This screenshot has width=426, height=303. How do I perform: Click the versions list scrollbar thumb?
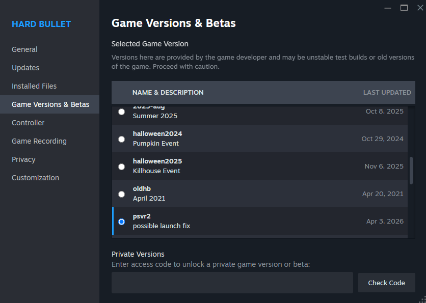click(411, 171)
